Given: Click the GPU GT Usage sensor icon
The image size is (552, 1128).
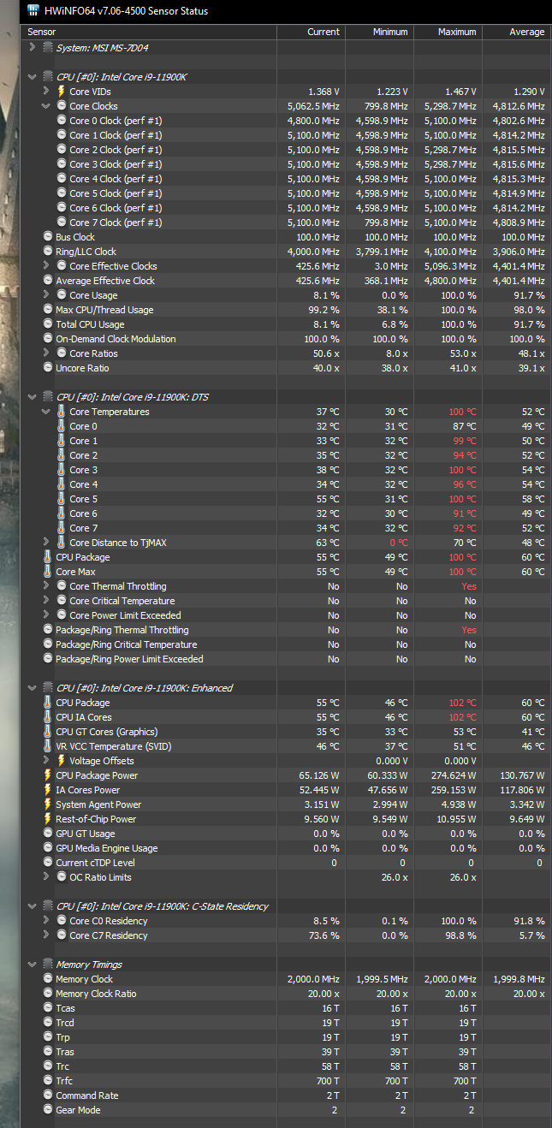Looking at the screenshot, I should 48,834.
